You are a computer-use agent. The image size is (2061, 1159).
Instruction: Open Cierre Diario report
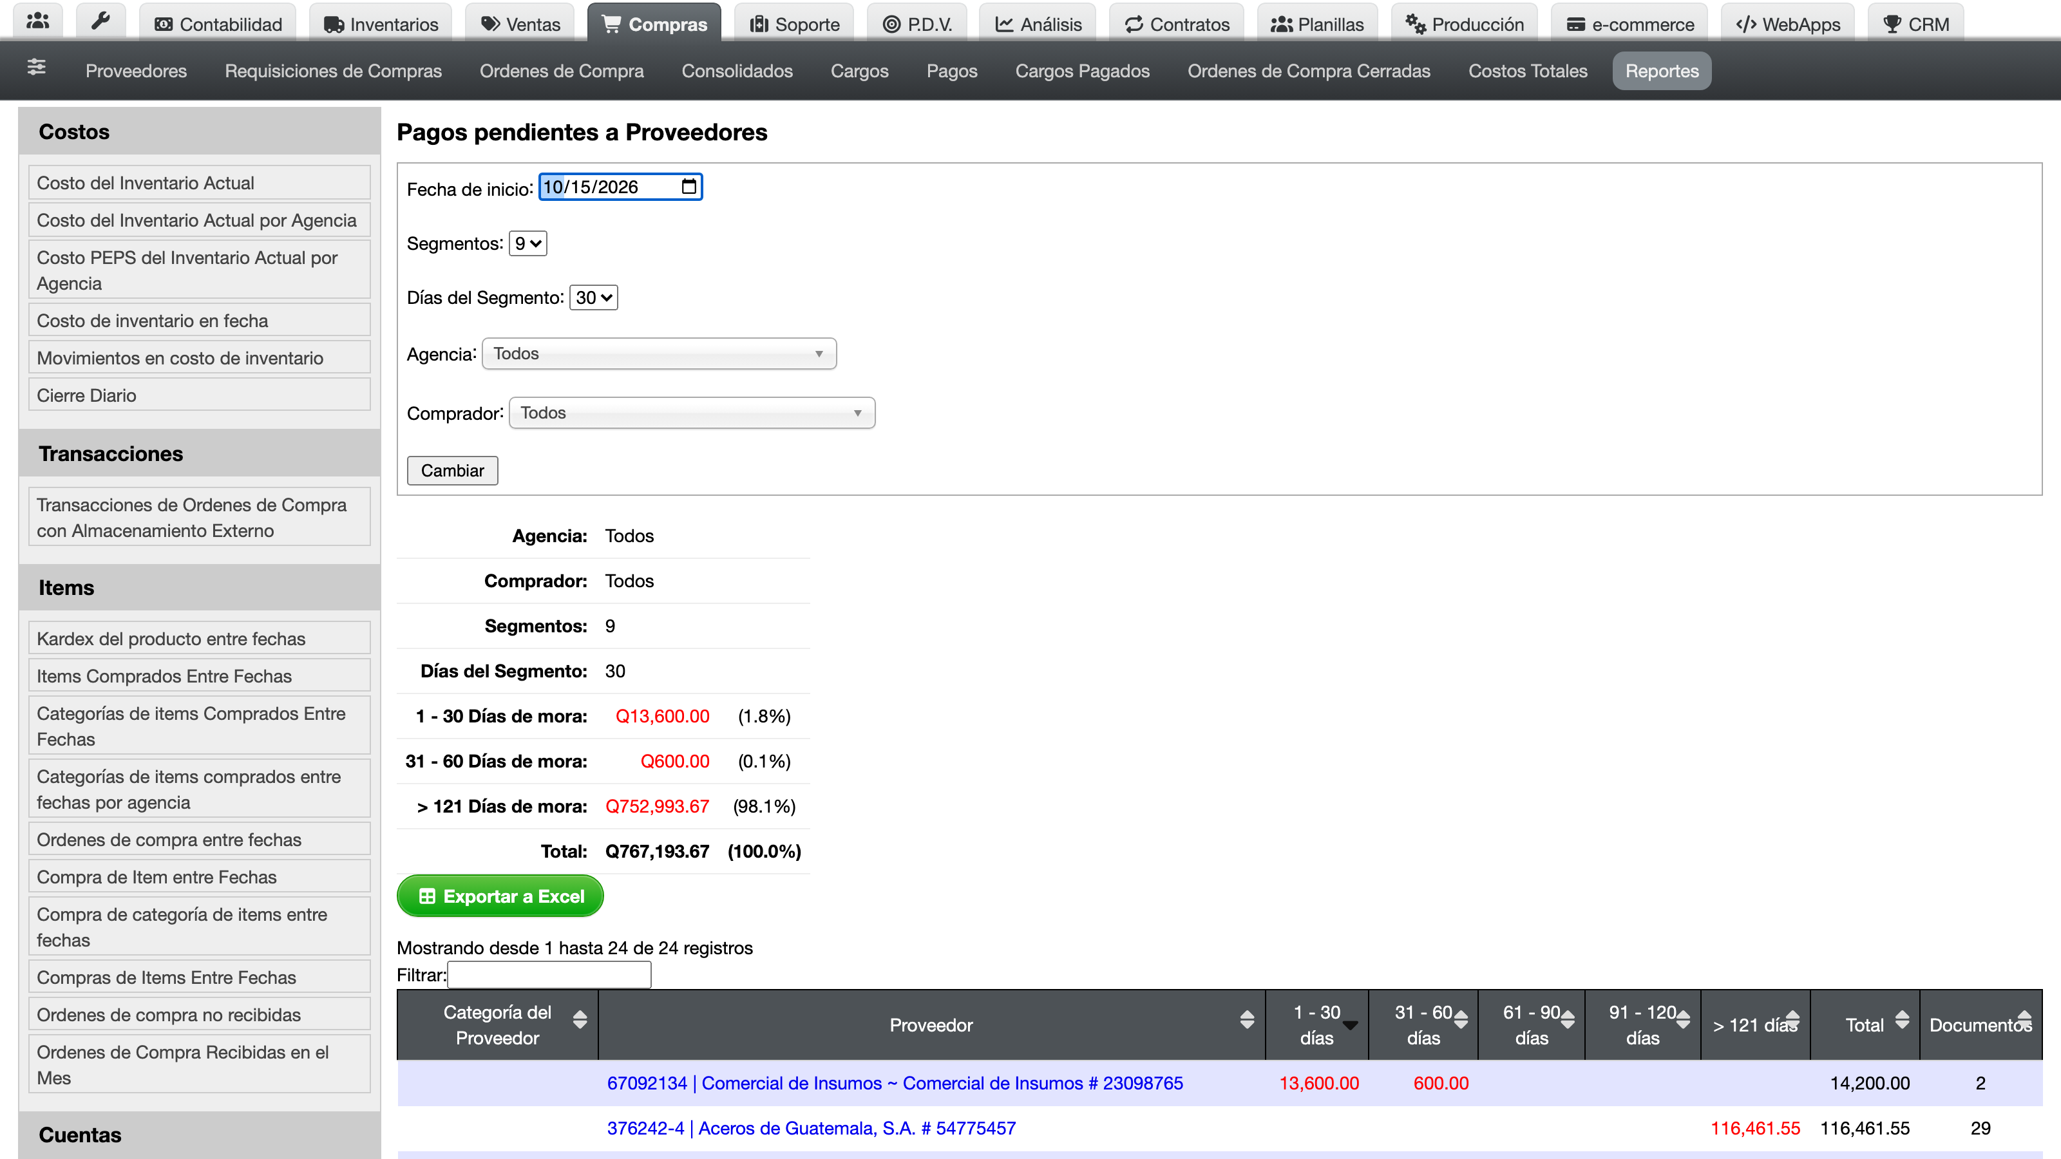(199, 395)
